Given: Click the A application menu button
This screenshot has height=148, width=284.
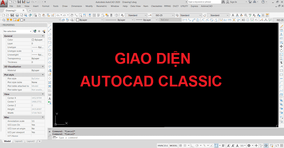Looking at the screenshot, I should click(x=3, y=3).
